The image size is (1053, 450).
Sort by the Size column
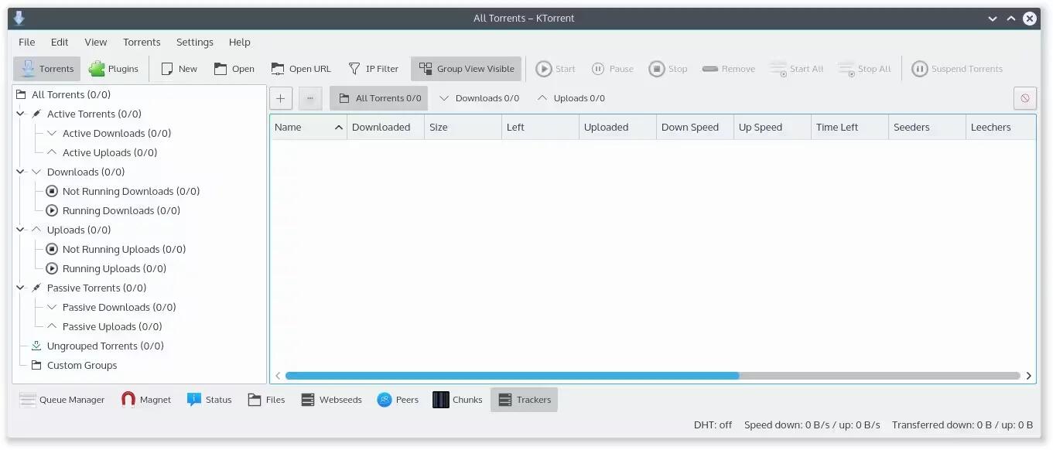click(463, 128)
